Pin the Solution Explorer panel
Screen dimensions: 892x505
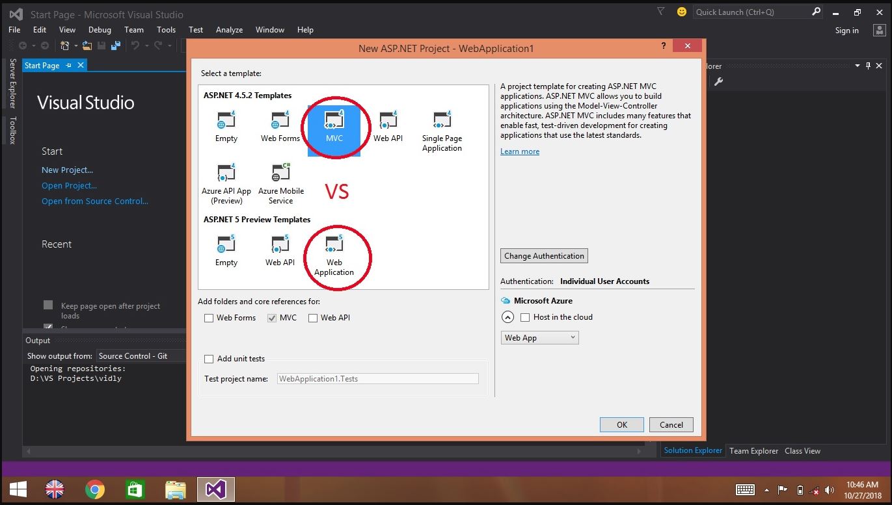(867, 66)
